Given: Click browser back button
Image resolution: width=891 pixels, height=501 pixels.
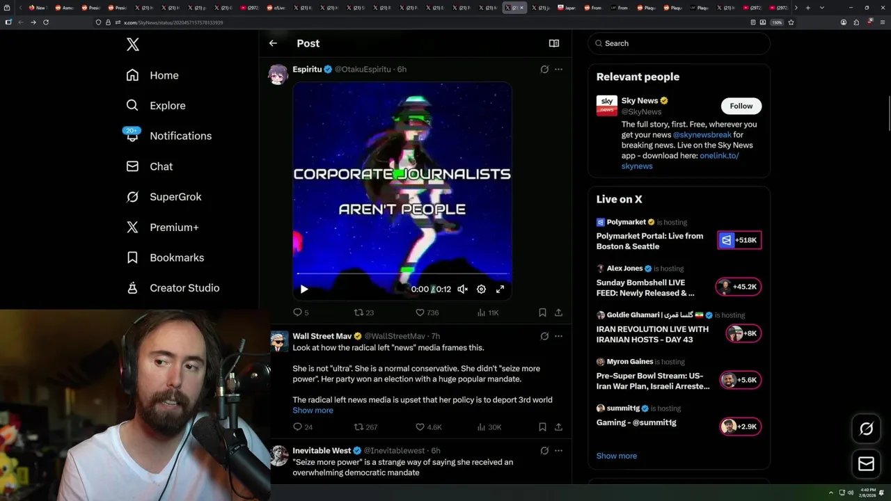Looking at the screenshot, I should (21, 22).
